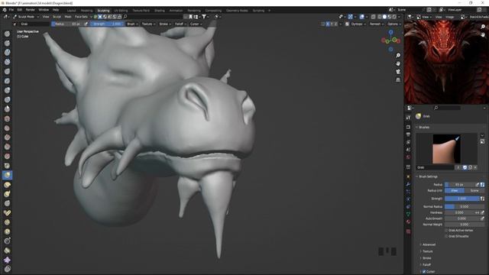Select the Snake Hook brush tool
The height and width of the screenshot is (275, 489).
click(7, 194)
